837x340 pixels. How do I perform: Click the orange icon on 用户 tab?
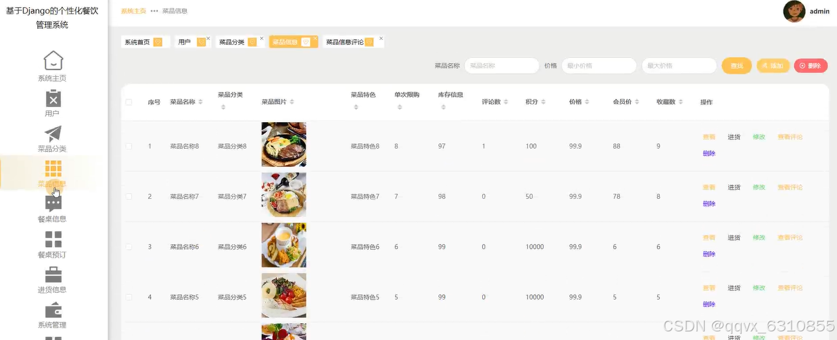click(201, 42)
